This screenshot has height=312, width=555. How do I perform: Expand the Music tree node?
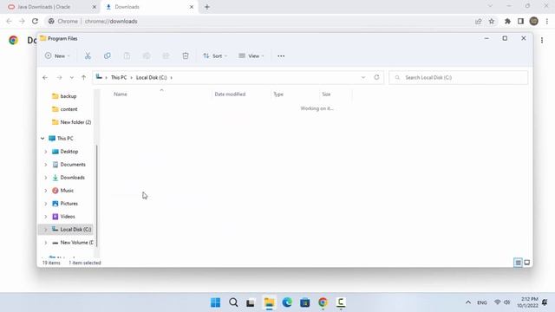pos(46,191)
